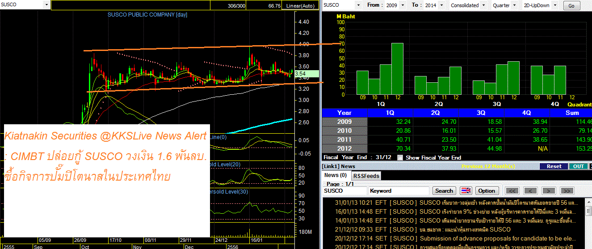Go to previous news page with < button
Viewport: 592px width, 249px height.
(x=530, y=191)
